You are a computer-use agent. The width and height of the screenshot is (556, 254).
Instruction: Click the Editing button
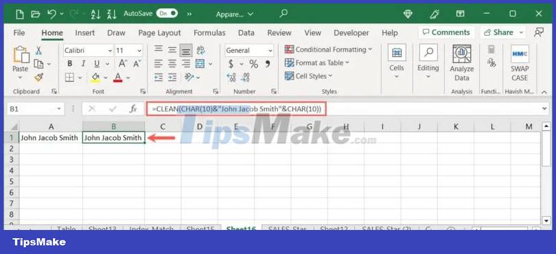tap(428, 61)
